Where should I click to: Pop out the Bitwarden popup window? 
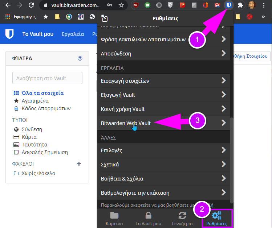tap(105, 18)
